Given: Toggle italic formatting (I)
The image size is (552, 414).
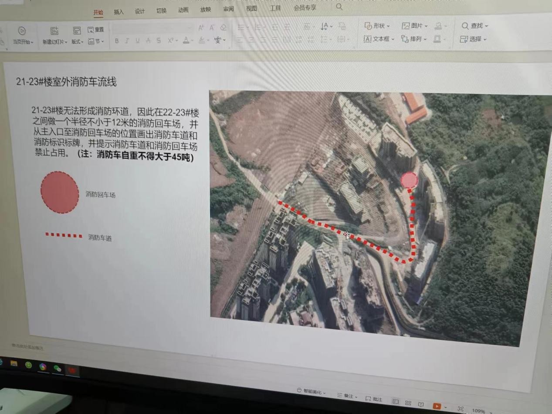Looking at the screenshot, I should pos(127,41).
